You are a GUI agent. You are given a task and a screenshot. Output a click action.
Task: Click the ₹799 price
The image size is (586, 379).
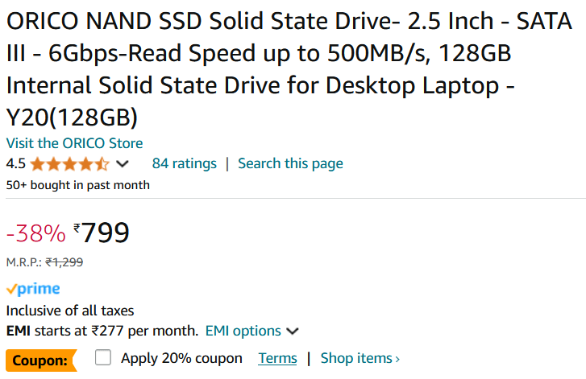(x=102, y=233)
